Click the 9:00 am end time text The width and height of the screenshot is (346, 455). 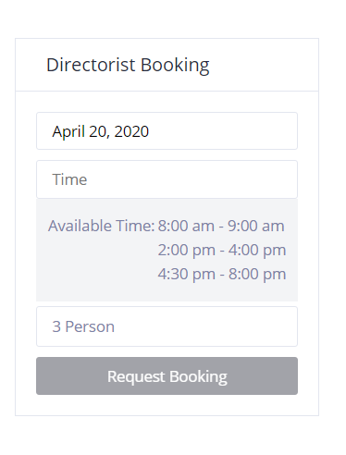pyautogui.click(x=256, y=226)
